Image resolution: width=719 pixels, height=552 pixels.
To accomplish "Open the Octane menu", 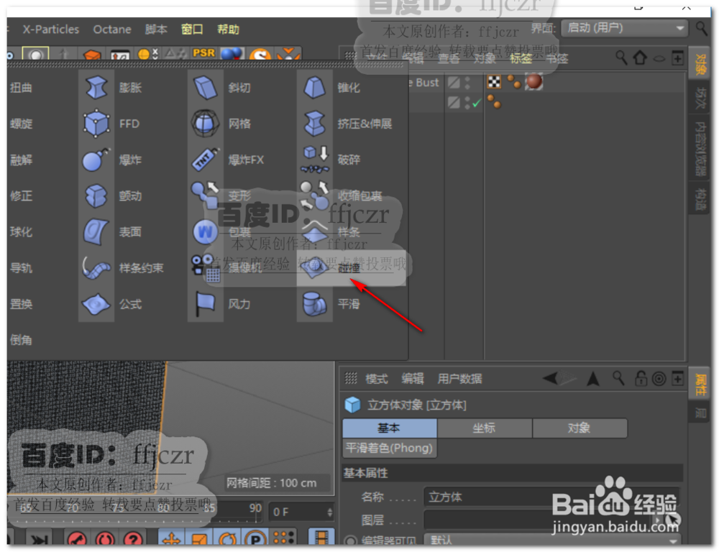I will [112, 29].
